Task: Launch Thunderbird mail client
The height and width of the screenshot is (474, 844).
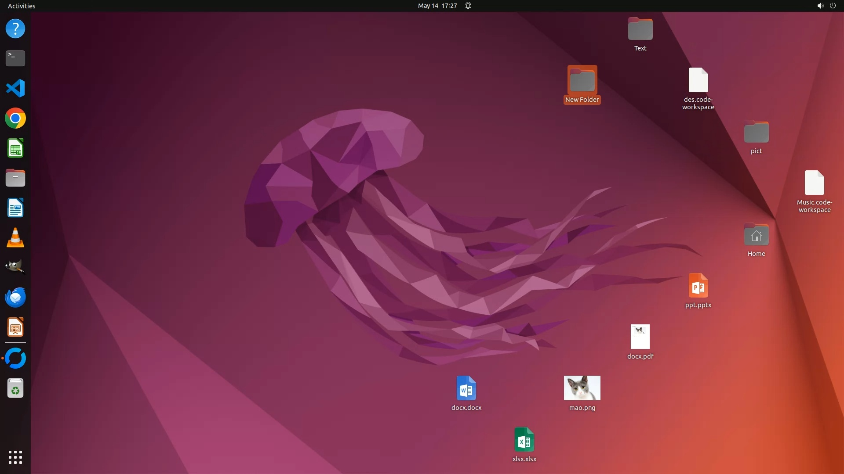Action: pos(15,298)
